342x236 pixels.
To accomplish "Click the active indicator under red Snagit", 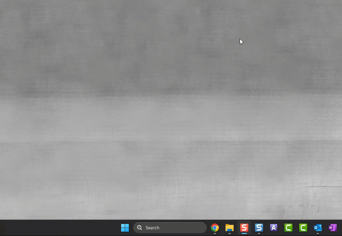I will (x=244, y=233).
